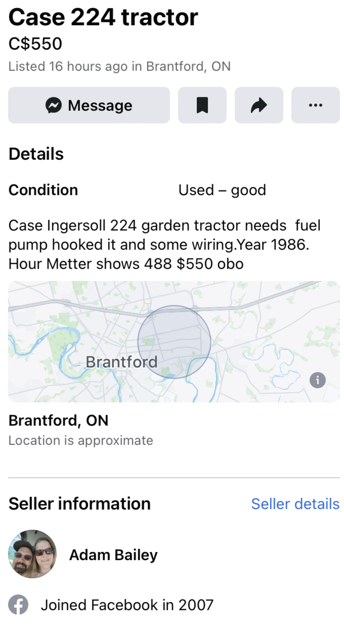Click the Message label text
Viewport: 344px width, 641px height.
tap(100, 106)
